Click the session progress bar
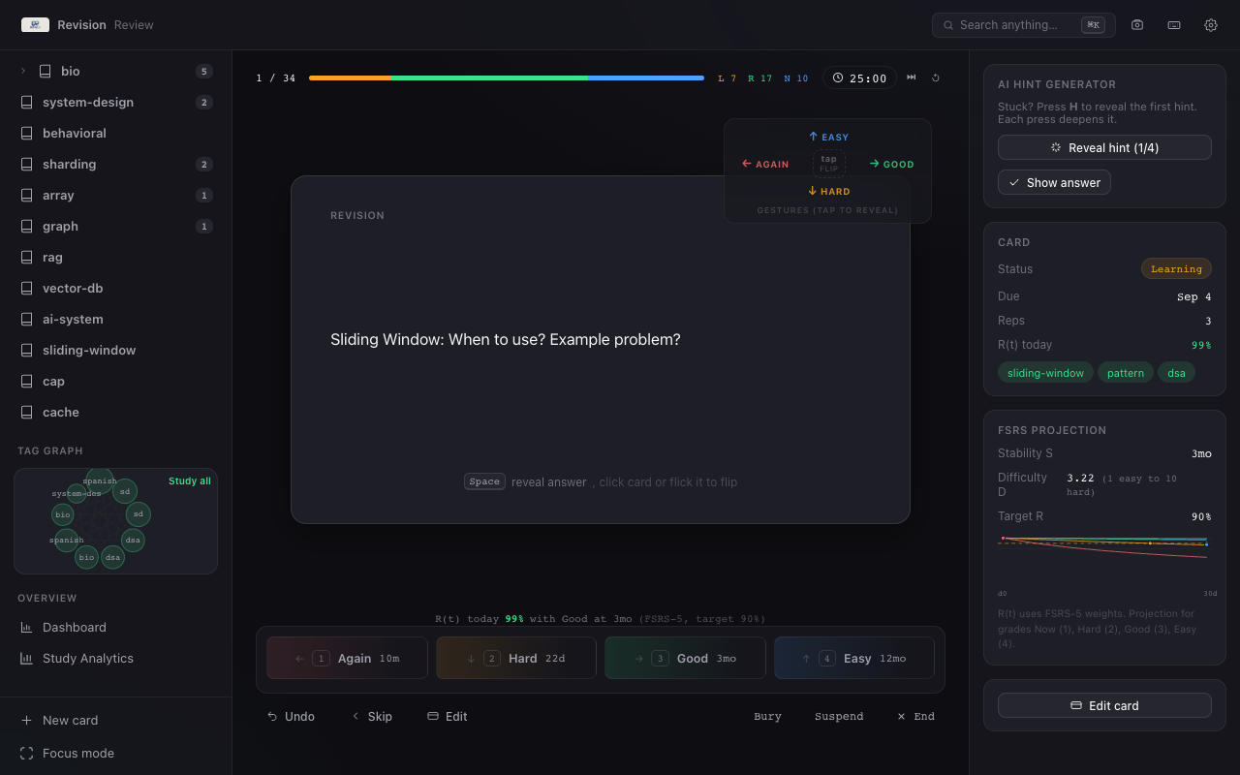 point(507,77)
